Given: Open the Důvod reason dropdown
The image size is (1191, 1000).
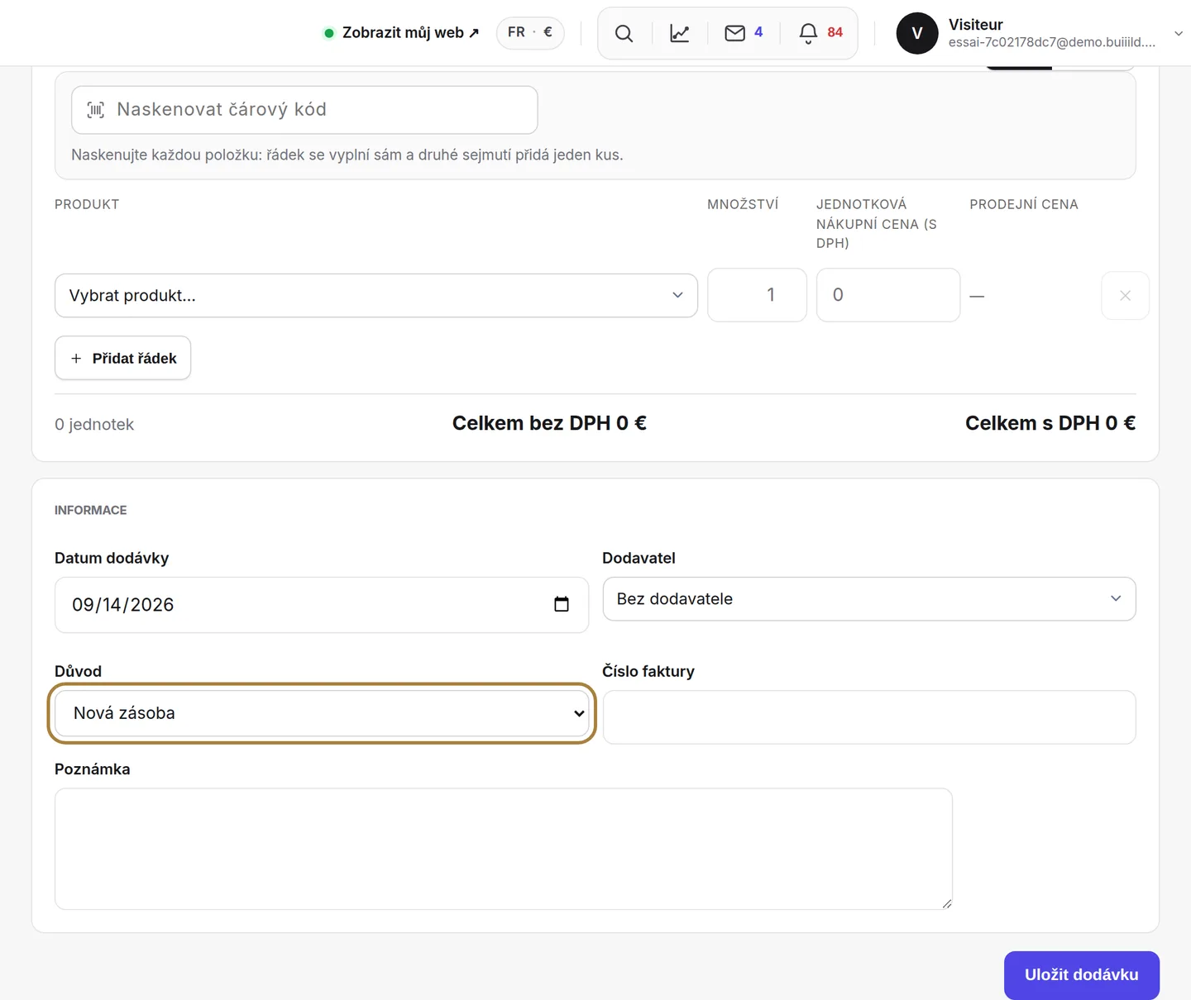Looking at the screenshot, I should click(322, 713).
